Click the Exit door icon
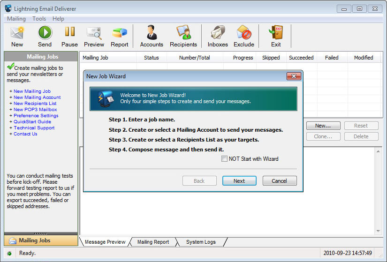Image resolution: width=387 pixels, height=262 pixels. [x=276, y=32]
